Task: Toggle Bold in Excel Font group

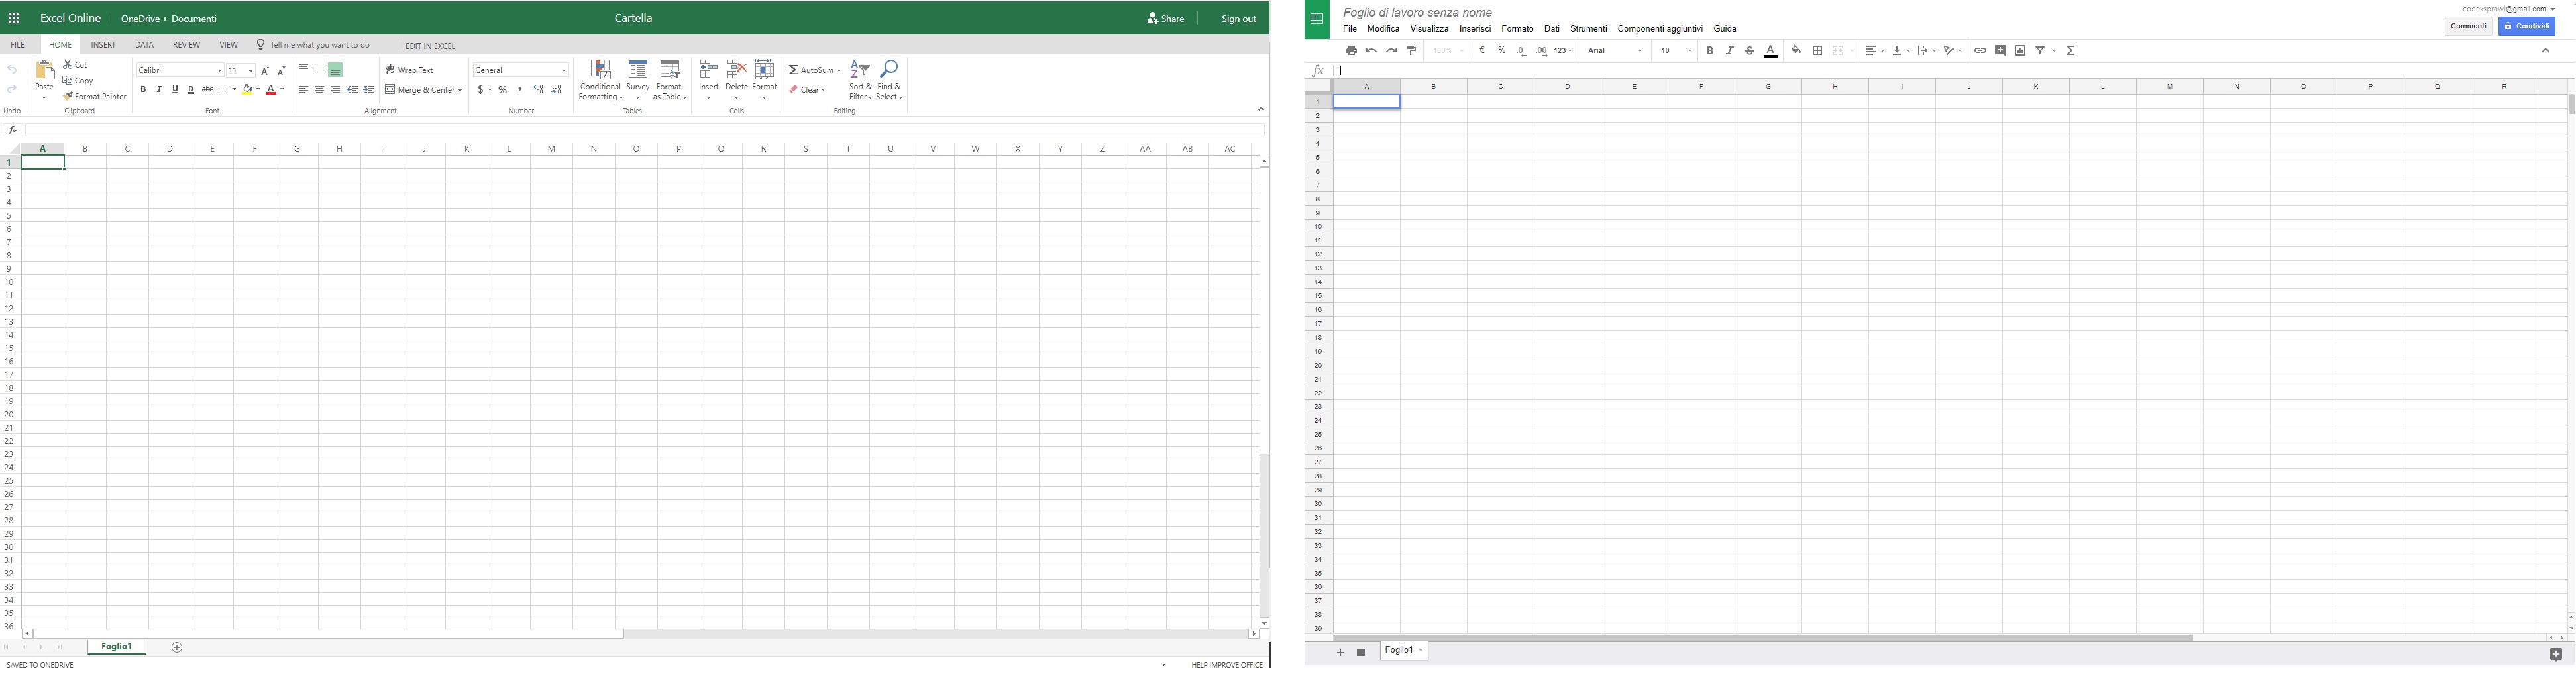Action: (143, 90)
